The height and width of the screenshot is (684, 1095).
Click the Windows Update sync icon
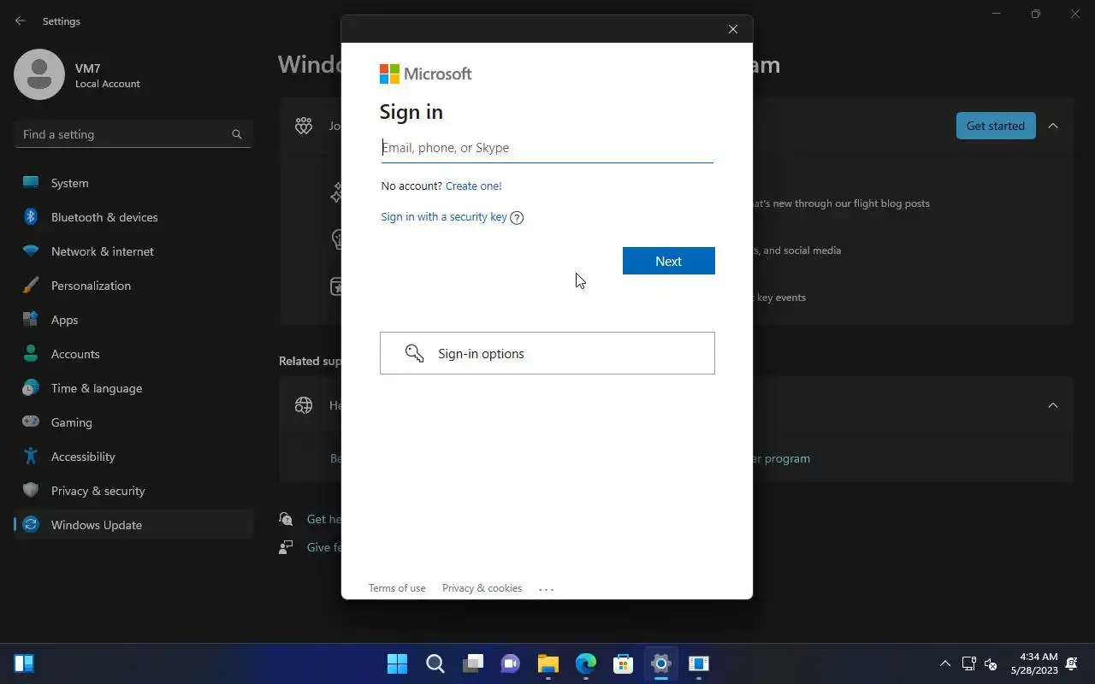tap(31, 525)
